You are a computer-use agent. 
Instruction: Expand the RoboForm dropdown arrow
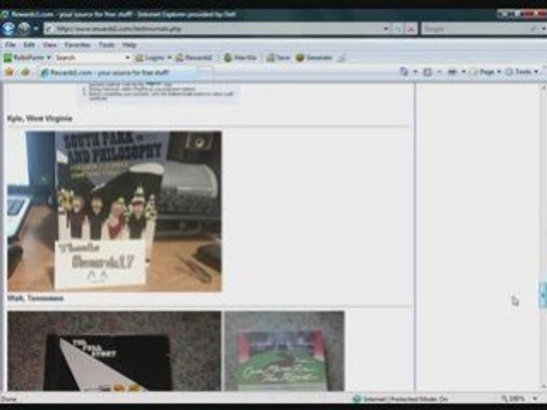pyautogui.click(x=49, y=58)
